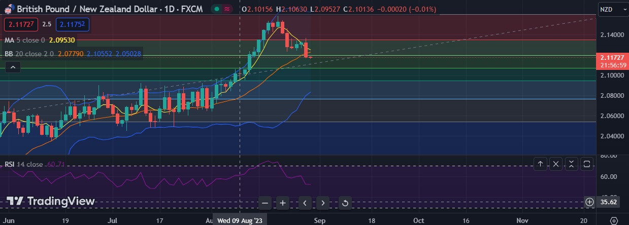Click the Sep label on the time axis
The height and width of the screenshot is (225, 629).
pyautogui.click(x=319, y=220)
